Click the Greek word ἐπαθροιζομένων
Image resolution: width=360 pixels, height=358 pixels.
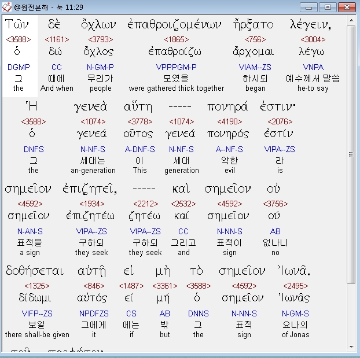click(174, 24)
